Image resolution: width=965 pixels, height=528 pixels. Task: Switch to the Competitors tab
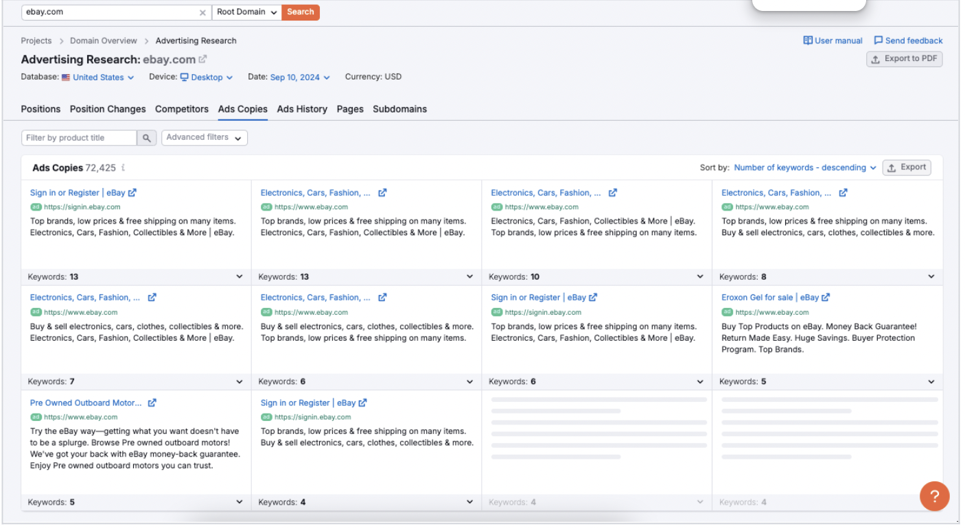coord(182,109)
